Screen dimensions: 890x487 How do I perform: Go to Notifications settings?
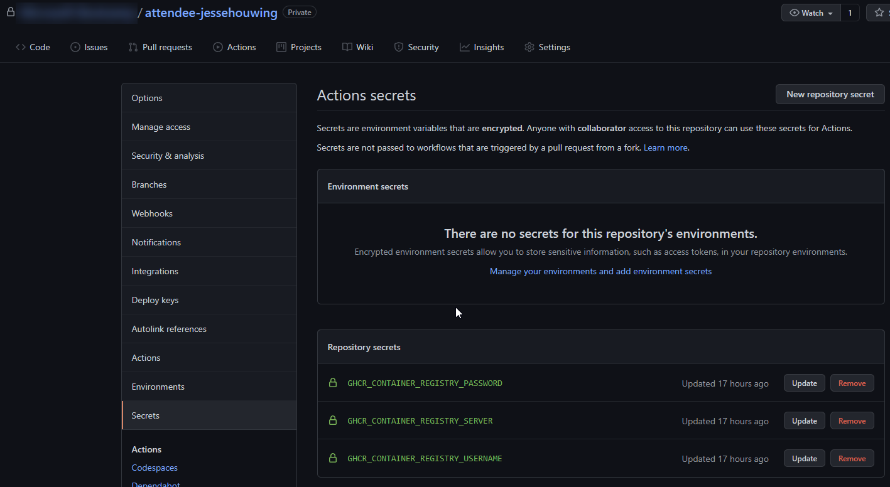point(209,242)
